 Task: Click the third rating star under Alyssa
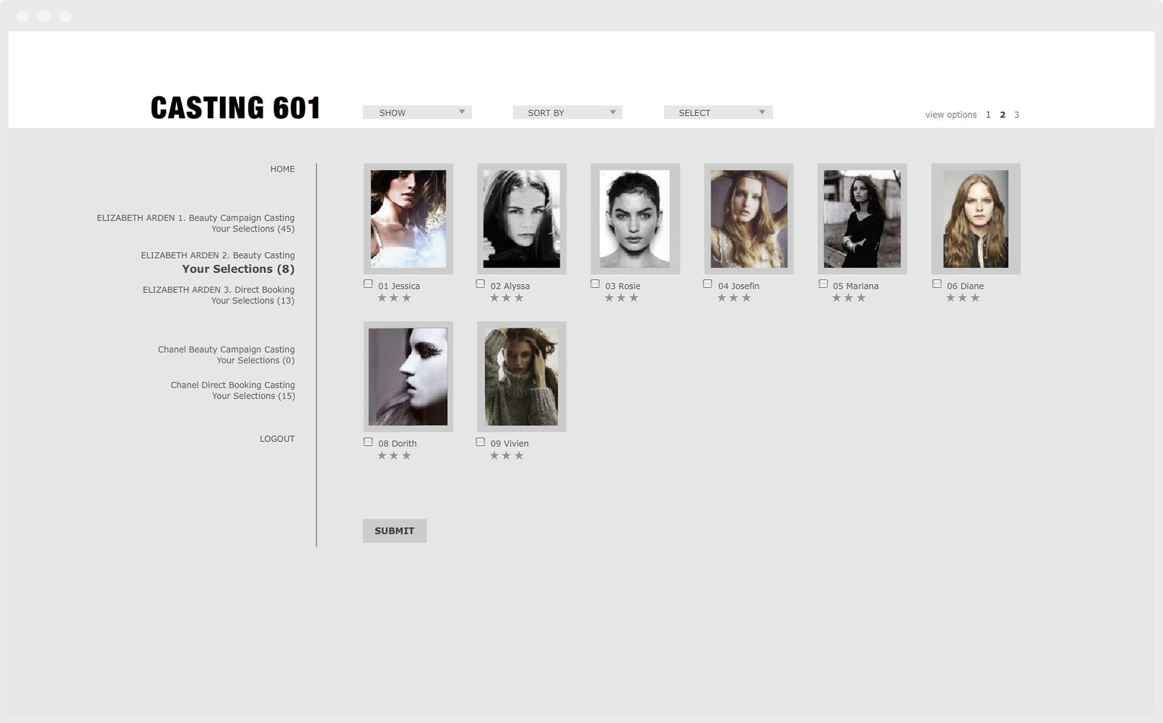click(519, 298)
